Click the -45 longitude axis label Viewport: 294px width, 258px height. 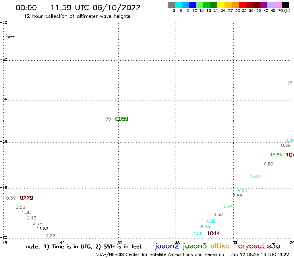point(4,243)
